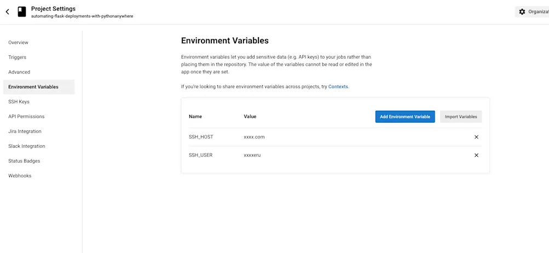Viewport: 549px width, 253px height.
Task: Select Environment Variables in sidebar
Action: 33,87
